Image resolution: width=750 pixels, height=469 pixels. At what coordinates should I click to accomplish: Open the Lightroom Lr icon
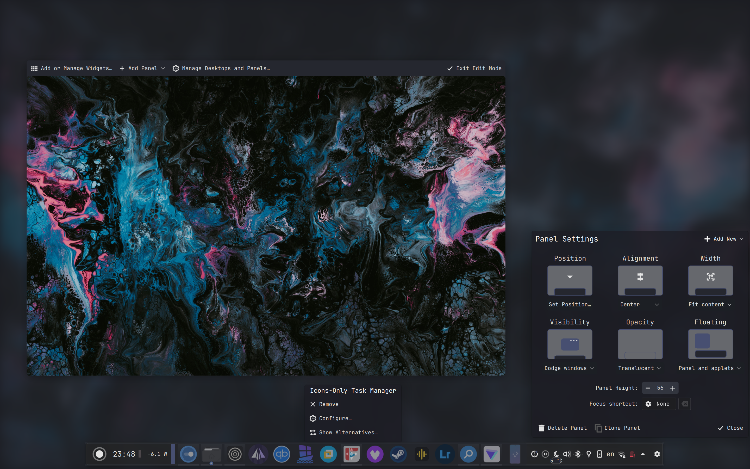(x=445, y=454)
